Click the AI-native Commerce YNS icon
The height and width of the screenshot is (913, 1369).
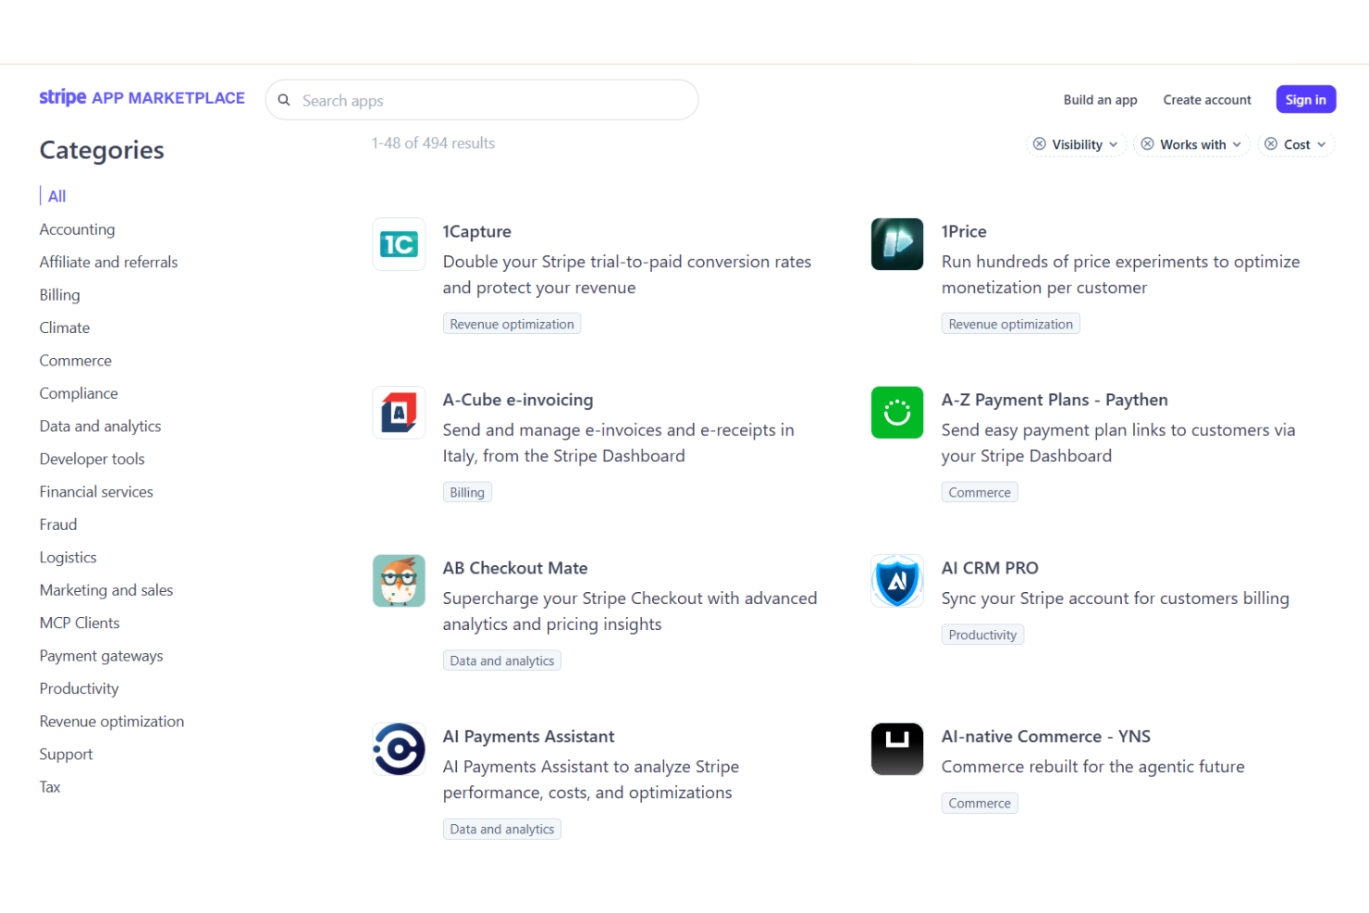click(x=896, y=749)
